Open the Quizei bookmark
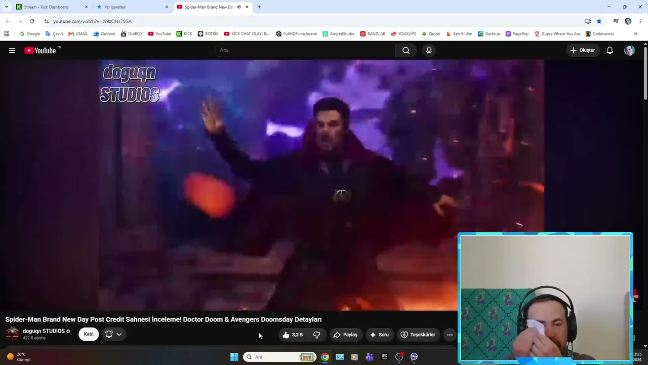Image resolution: width=648 pixels, height=365 pixels. click(431, 34)
